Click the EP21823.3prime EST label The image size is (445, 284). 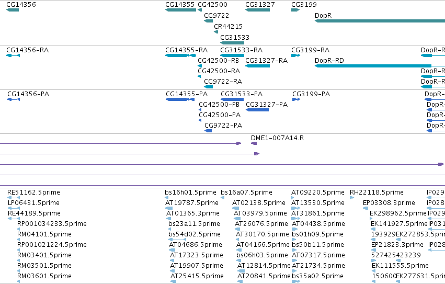coord(397,245)
